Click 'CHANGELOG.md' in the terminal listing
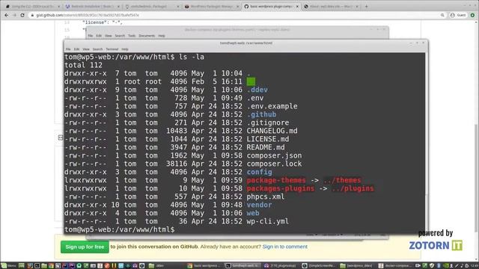Viewport: 479px width, 269px height. click(x=272, y=131)
